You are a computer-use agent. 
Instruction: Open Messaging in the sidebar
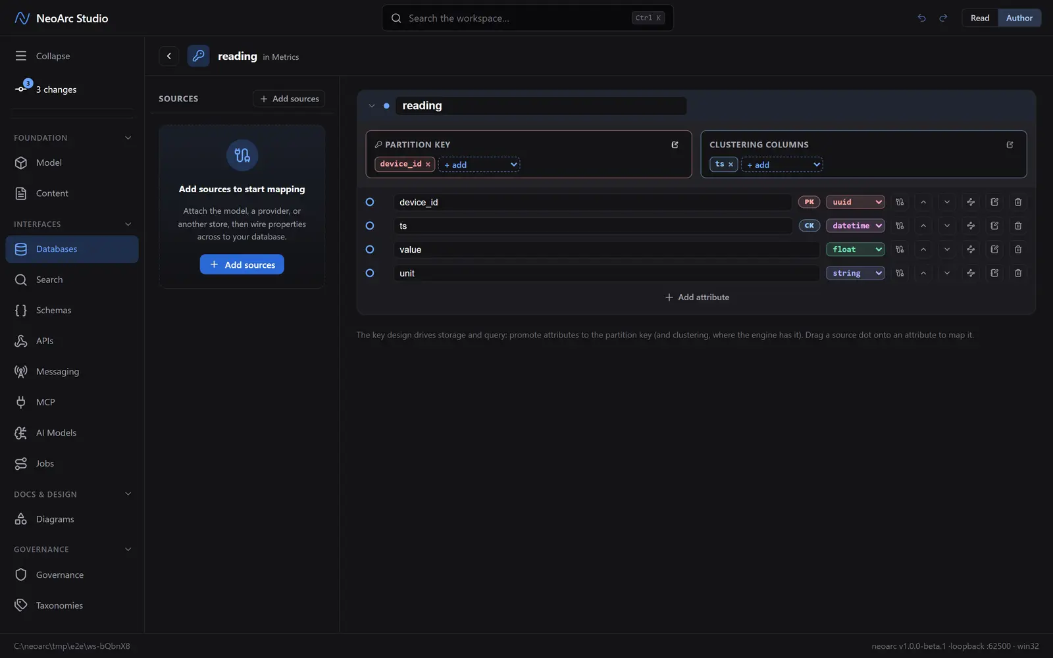[x=72, y=372]
